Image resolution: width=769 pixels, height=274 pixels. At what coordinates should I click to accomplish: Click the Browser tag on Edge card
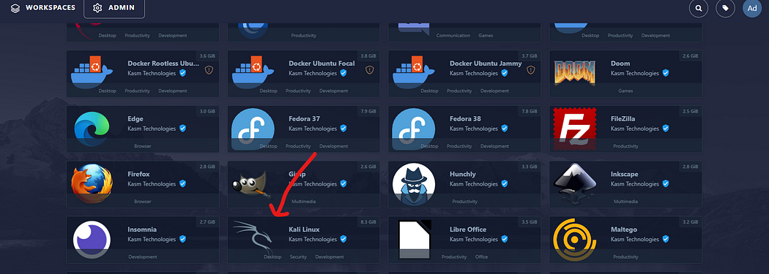point(143,146)
